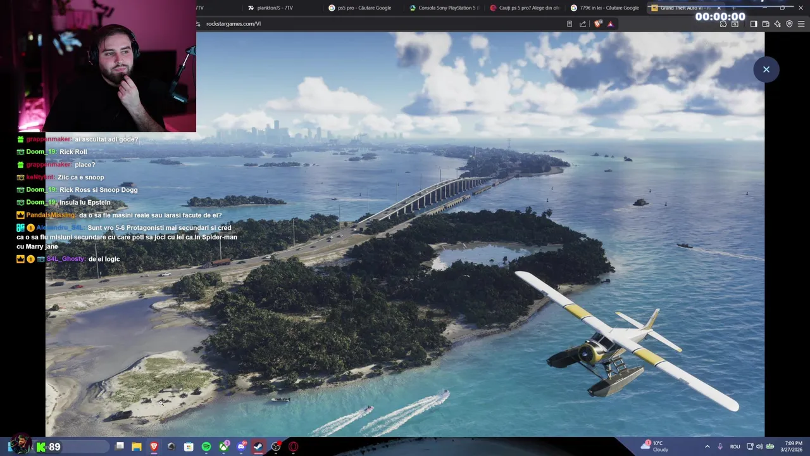
Task: Open Discord from the taskbar
Action: [241, 446]
